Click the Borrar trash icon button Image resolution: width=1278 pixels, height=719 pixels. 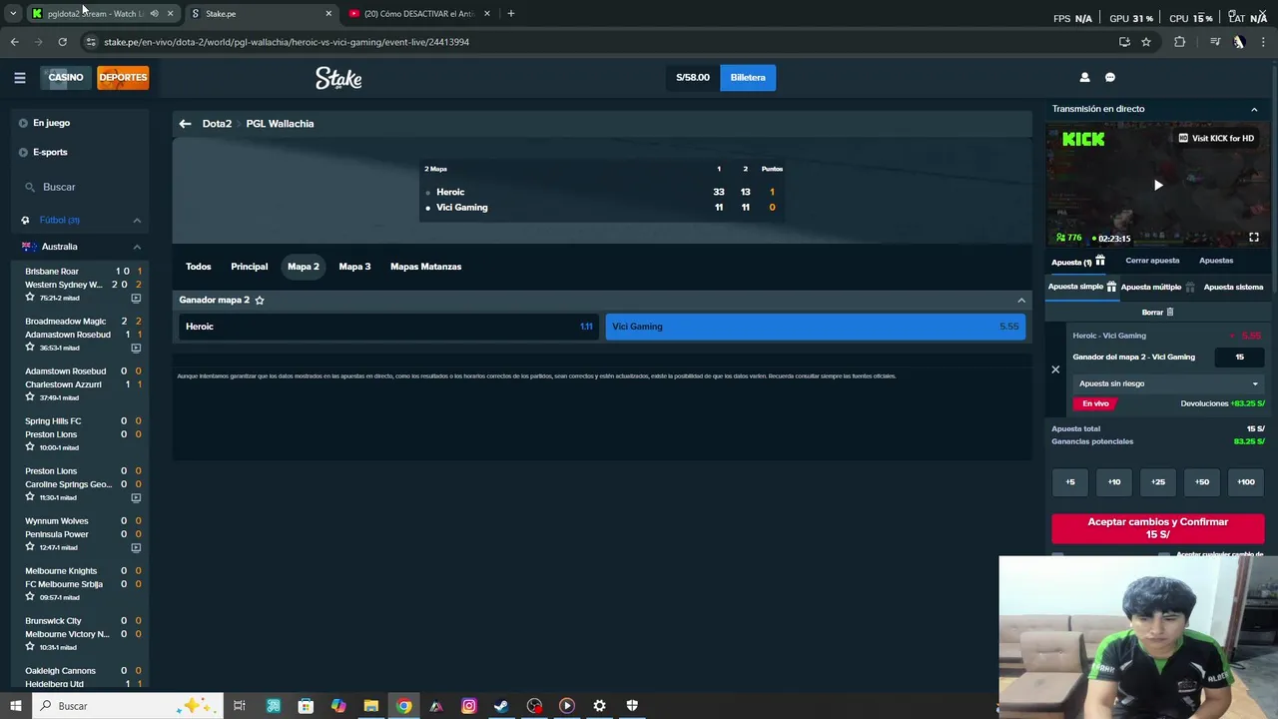point(1158,313)
